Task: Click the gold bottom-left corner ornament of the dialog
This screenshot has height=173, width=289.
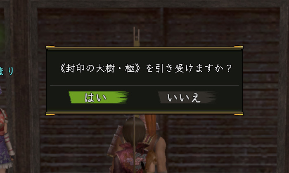Action: [x=50, y=115]
